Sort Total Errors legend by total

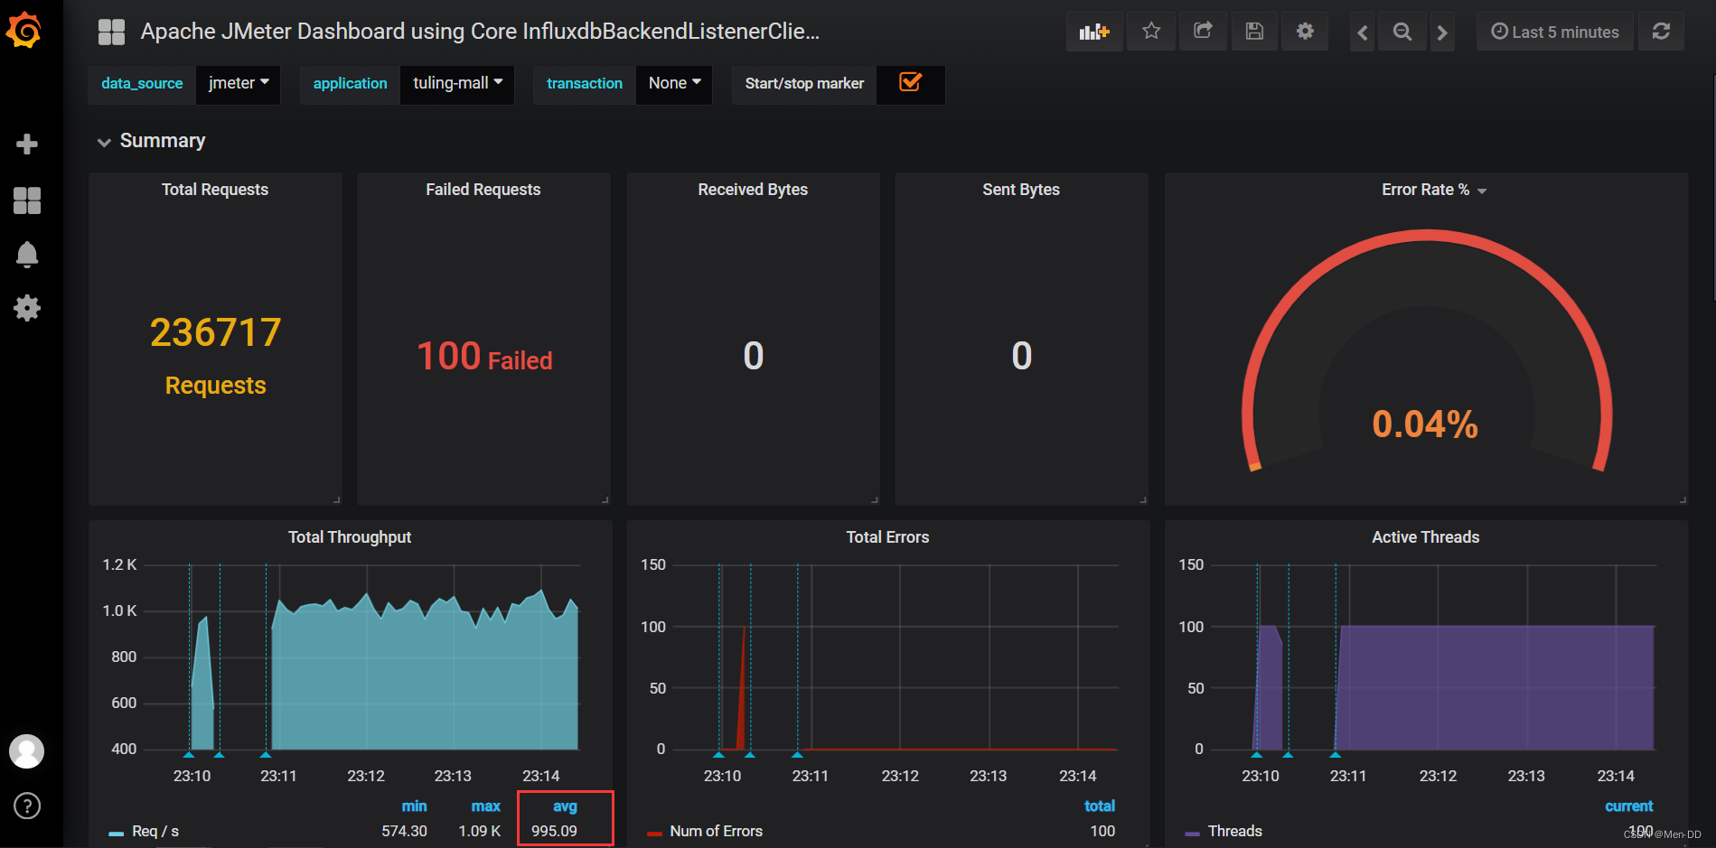point(1100,806)
